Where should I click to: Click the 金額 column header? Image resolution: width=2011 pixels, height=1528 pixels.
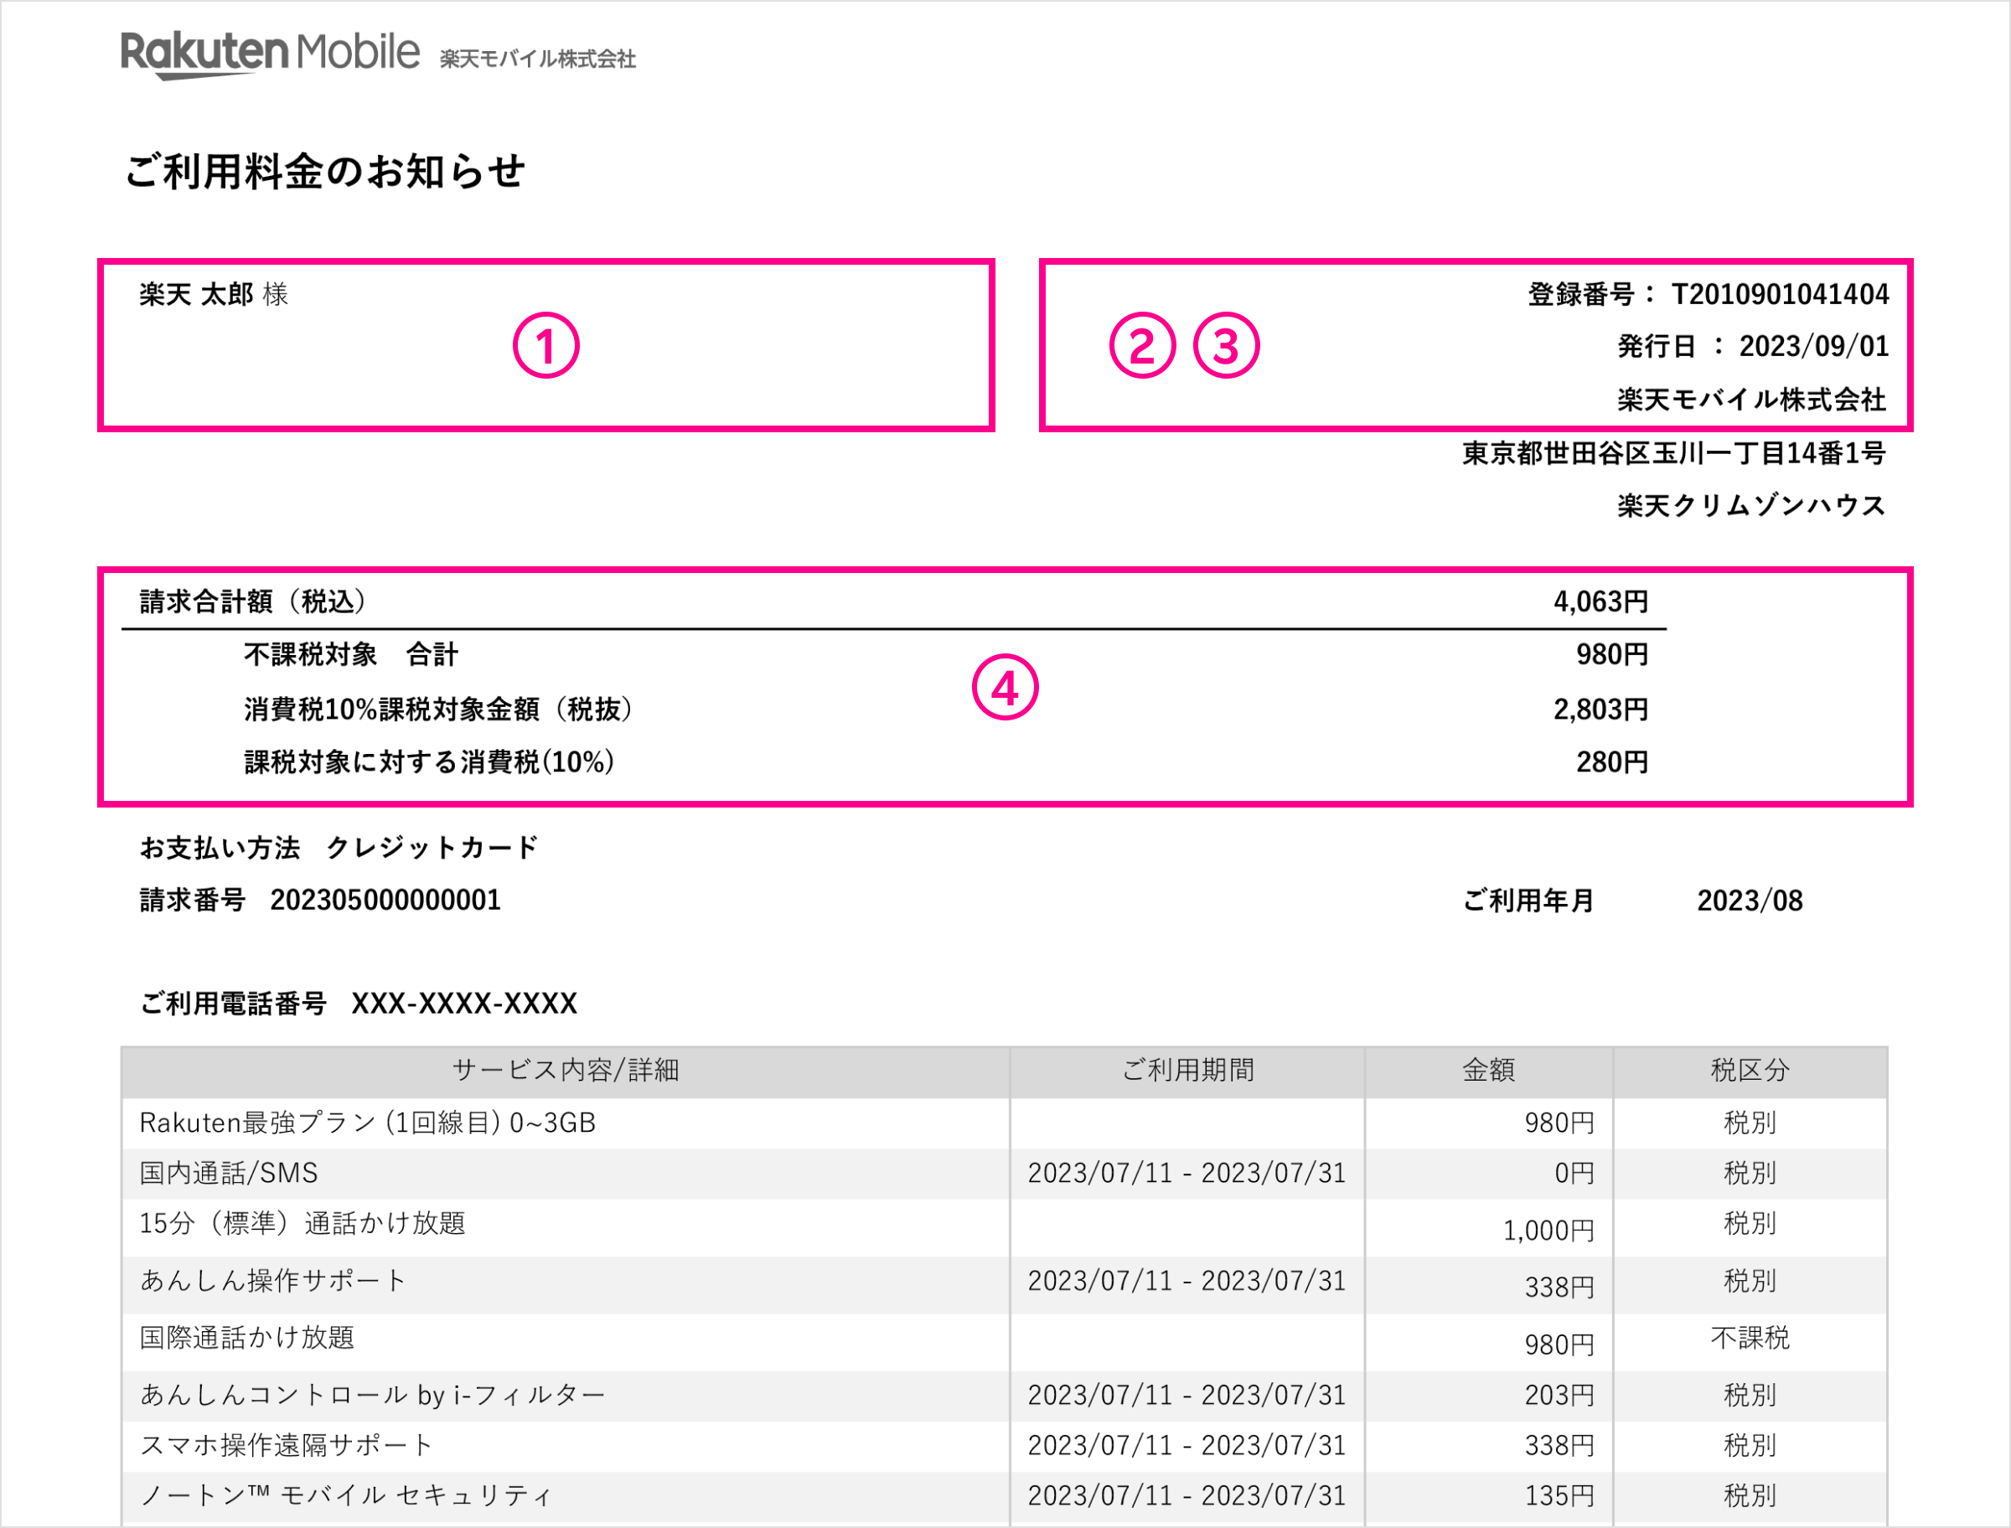(1489, 1071)
